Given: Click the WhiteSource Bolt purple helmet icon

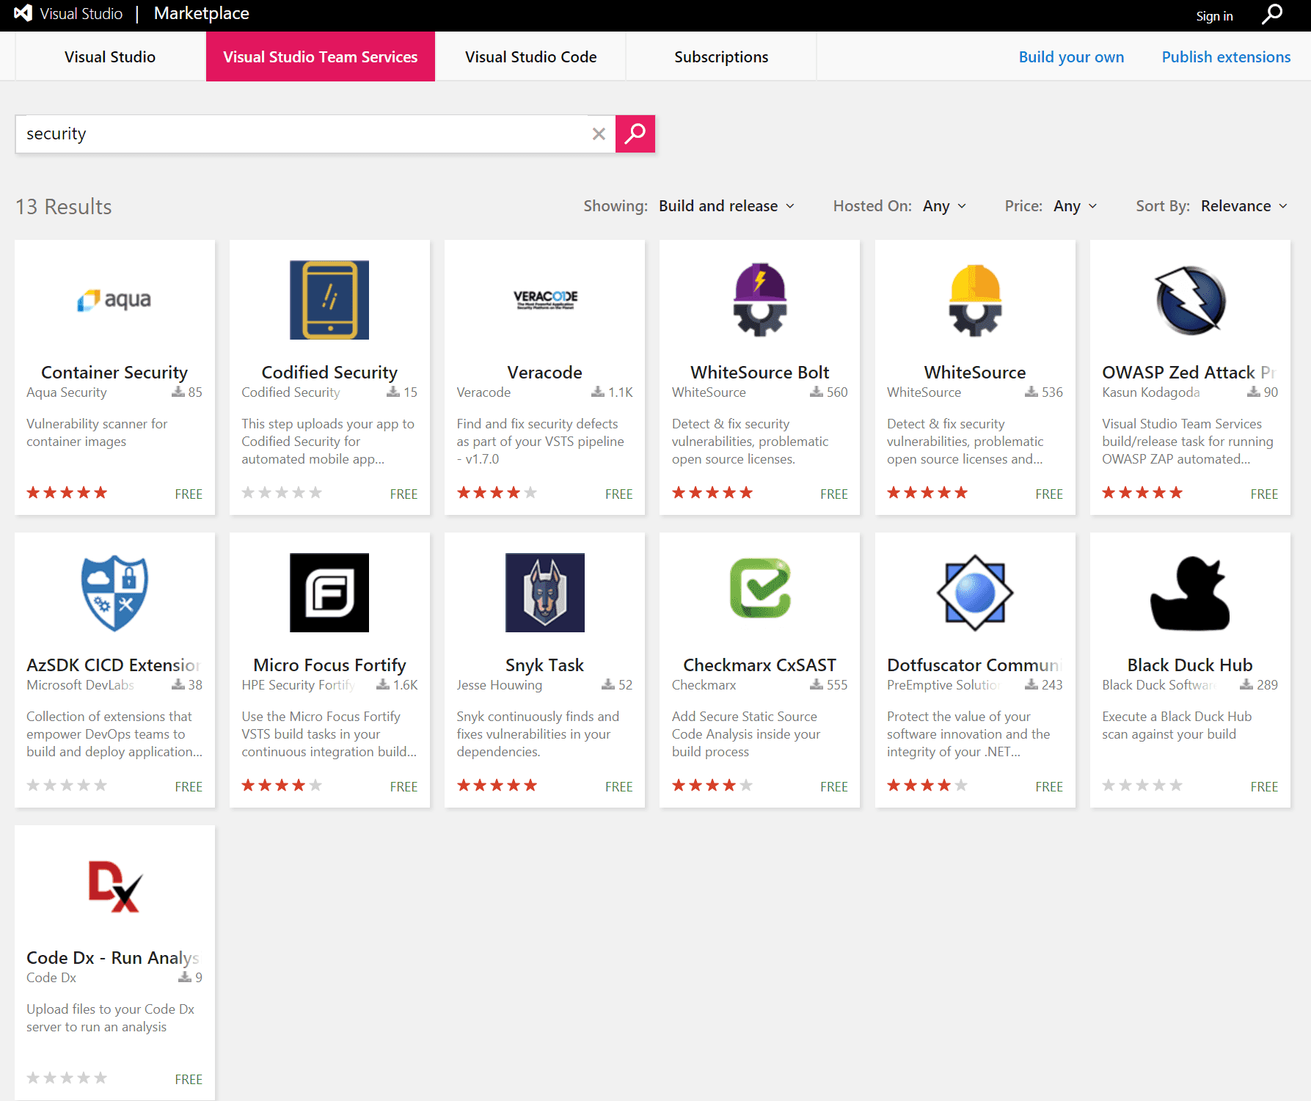Looking at the screenshot, I should tap(760, 300).
